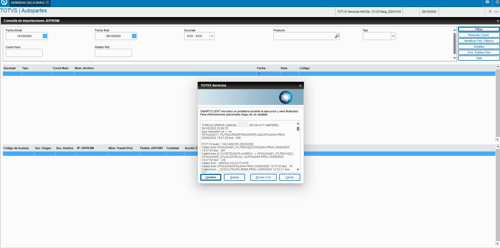500x248 pixels.
Task: Click the 'TOTVS | Autopartes' title text
Action: (23, 11)
